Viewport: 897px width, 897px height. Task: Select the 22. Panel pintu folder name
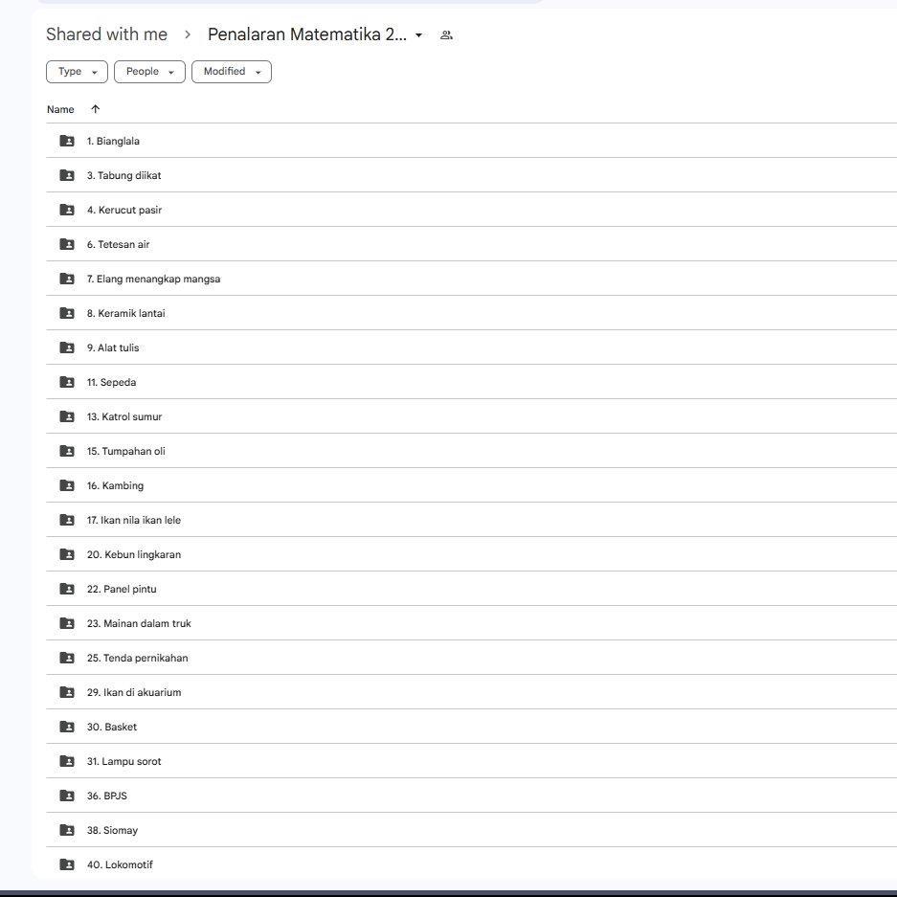[122, 589]
